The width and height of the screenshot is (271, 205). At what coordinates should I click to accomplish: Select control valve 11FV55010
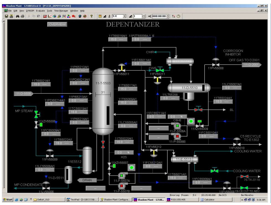pyautogui.click(x=237, y=142)
